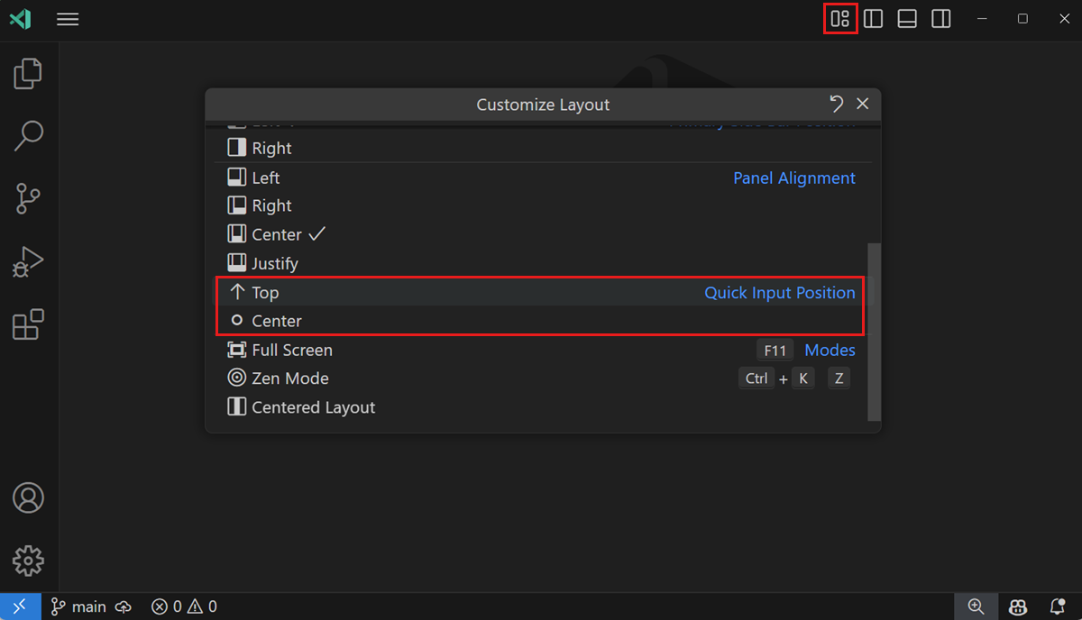This screenshot has width=1082, height=620.
Task: Enable Zen Mode
Action: click(x=289, y=378)
